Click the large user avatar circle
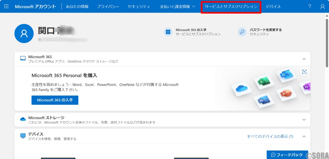 coord(24,33)
